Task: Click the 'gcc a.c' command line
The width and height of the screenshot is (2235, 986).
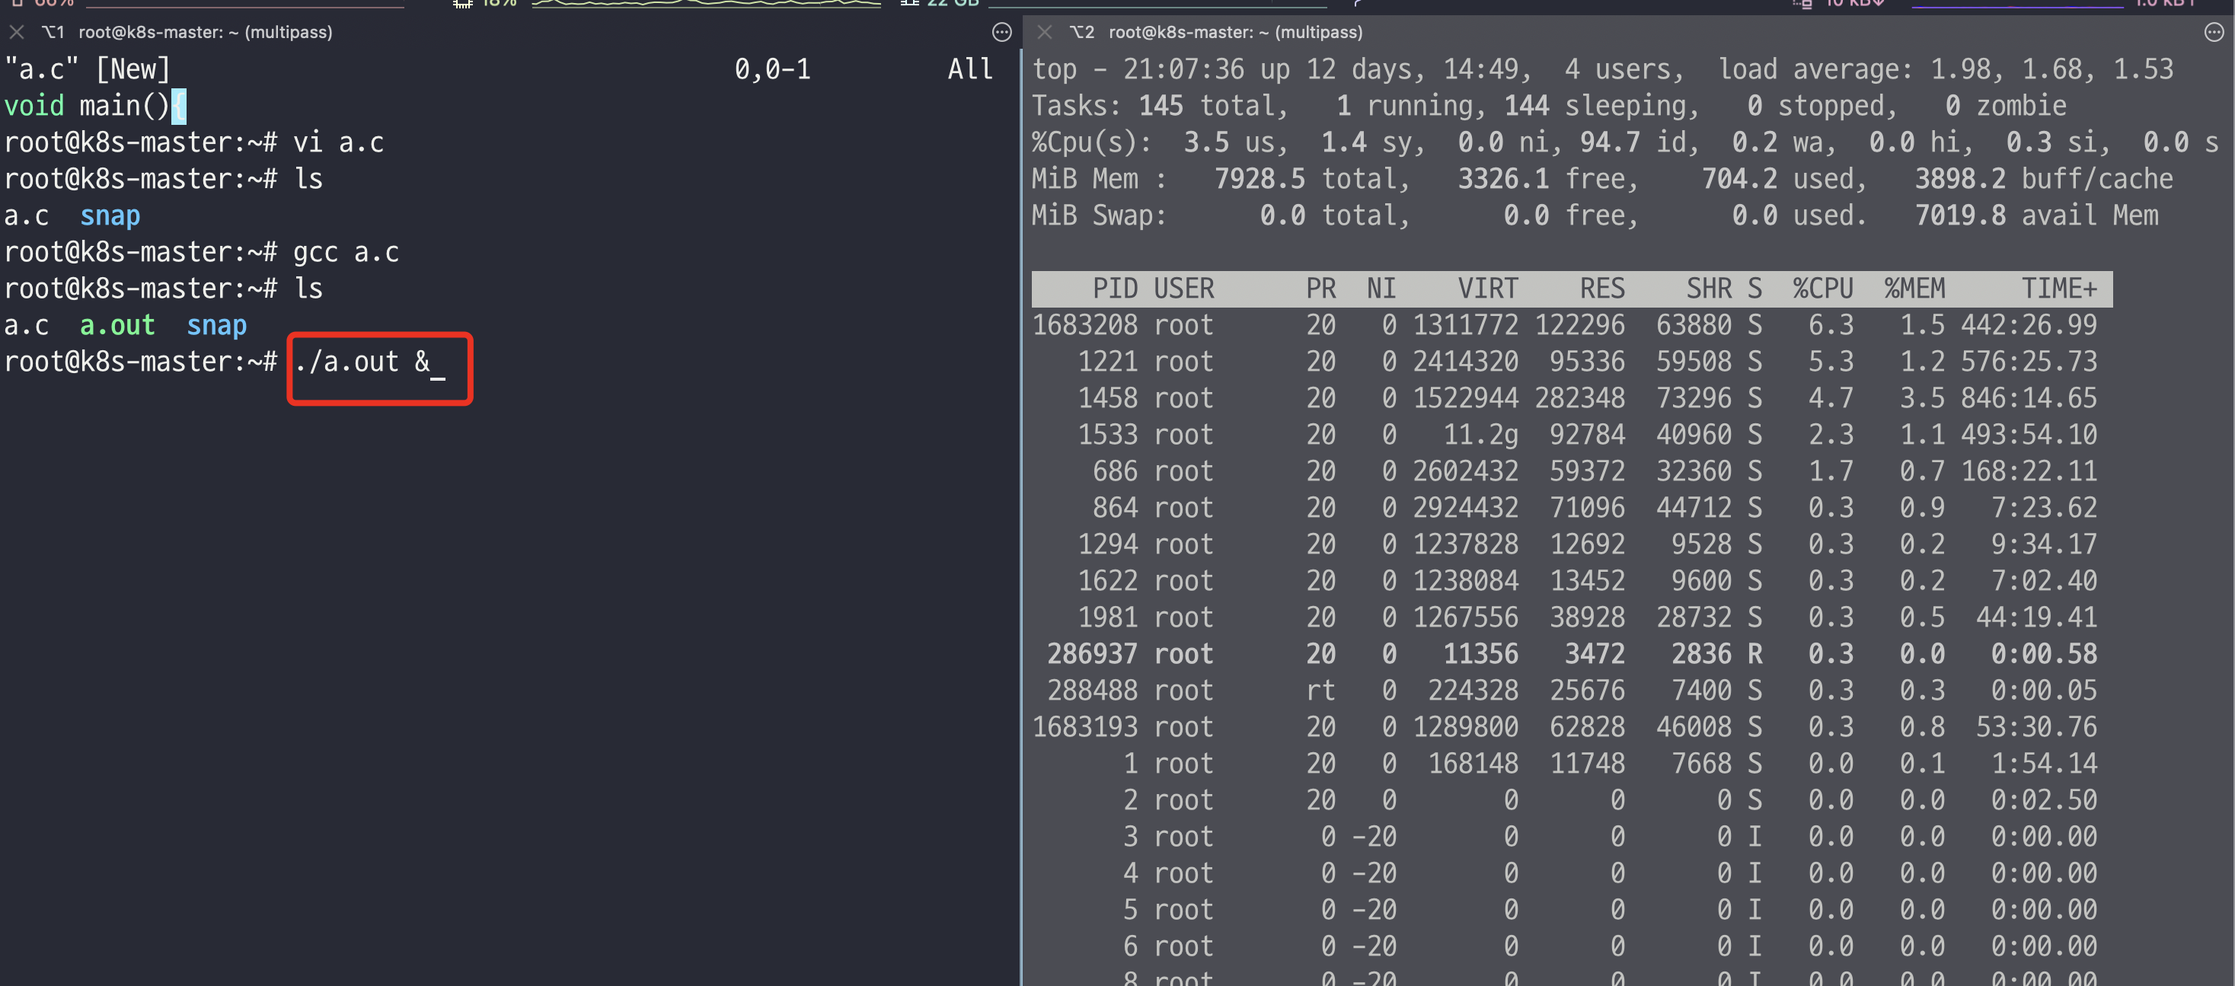Action: [345, 252]
